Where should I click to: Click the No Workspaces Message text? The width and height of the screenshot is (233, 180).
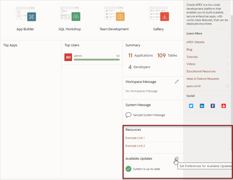[x=141, y=91]
